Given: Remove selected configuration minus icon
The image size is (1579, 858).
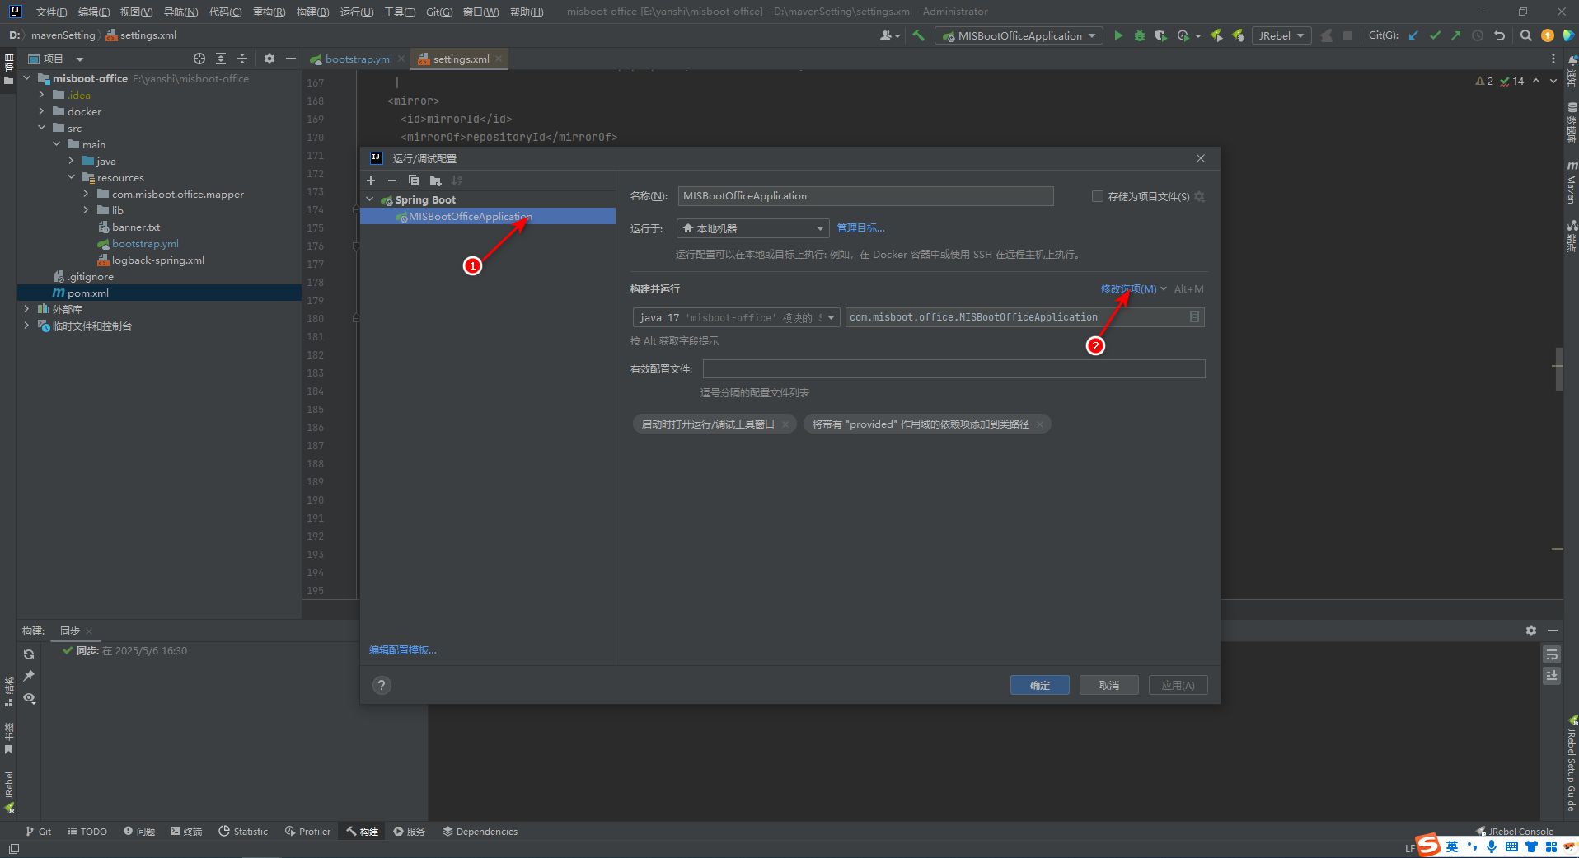Looking at the screenshot, I should 392,181.
